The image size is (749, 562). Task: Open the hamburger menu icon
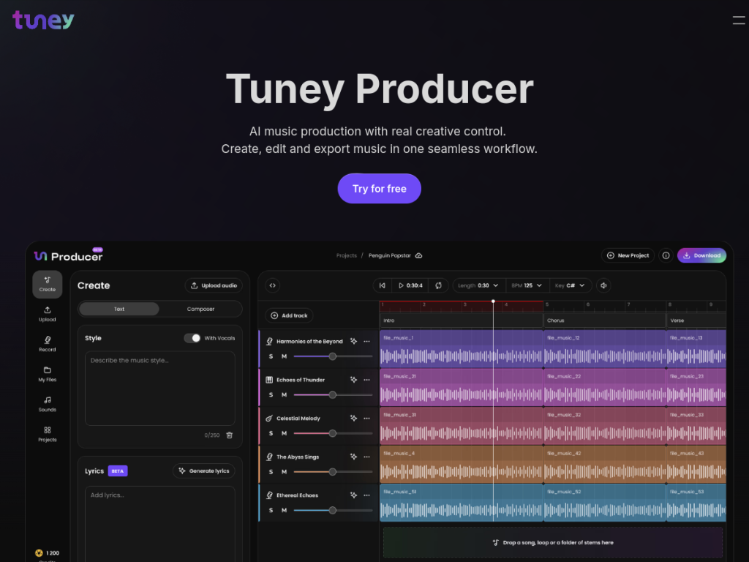pyautogui.click(x=739, y=20)
